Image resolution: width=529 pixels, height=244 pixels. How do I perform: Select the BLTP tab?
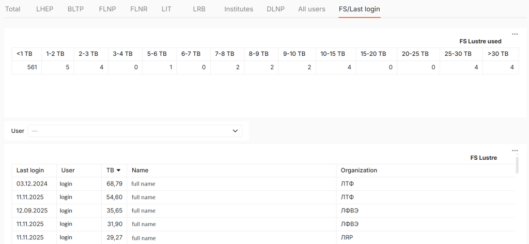point(75,9)
